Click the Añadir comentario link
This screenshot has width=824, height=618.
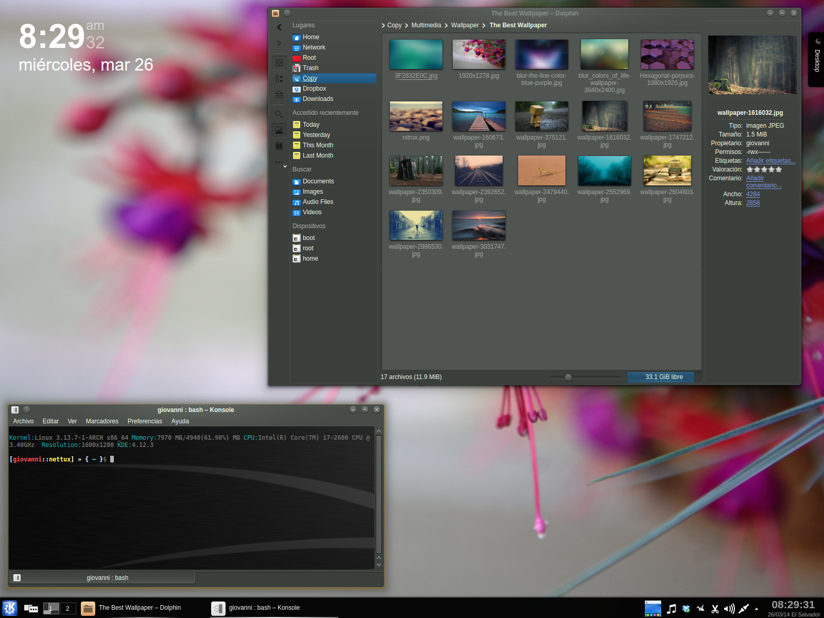tap(764, 182)
